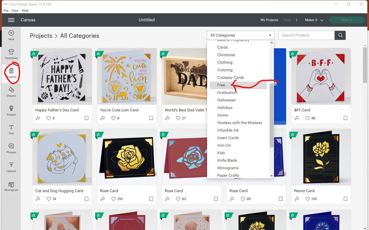Open the Happy Father's Day Card thumbnail
The image size is (369, 230).
(62, 76)
